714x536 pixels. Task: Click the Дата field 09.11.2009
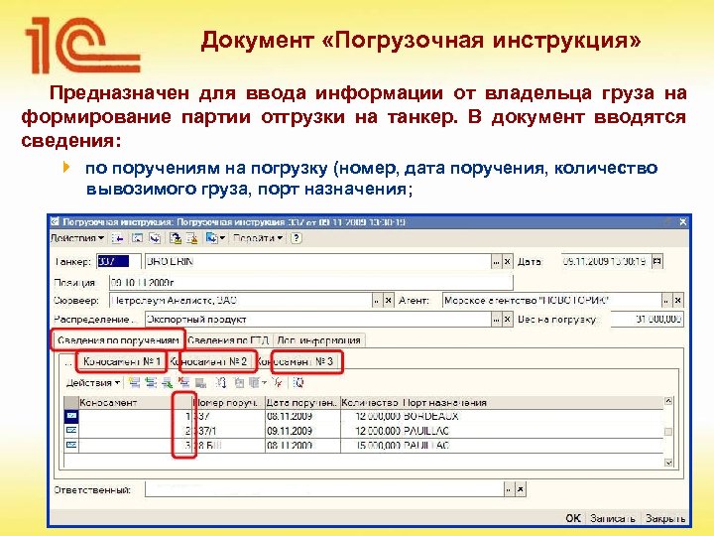(605, 262)
